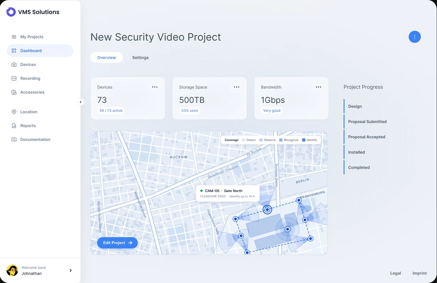Click the BUCKOW district label on map

[x=179, y=157]
